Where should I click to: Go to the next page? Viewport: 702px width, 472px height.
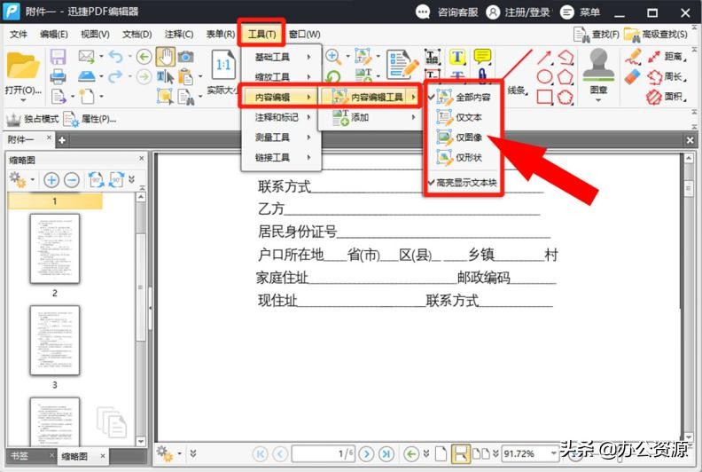pos(366,454)
